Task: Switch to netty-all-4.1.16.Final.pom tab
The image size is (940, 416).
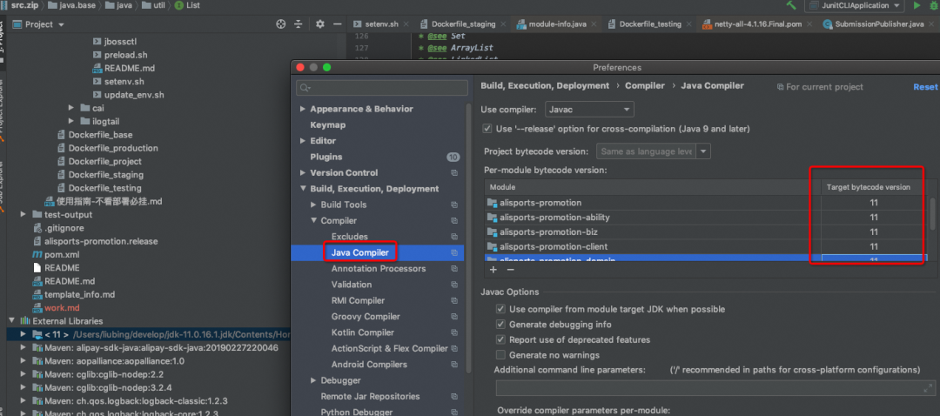Action: tap(758, 24)
